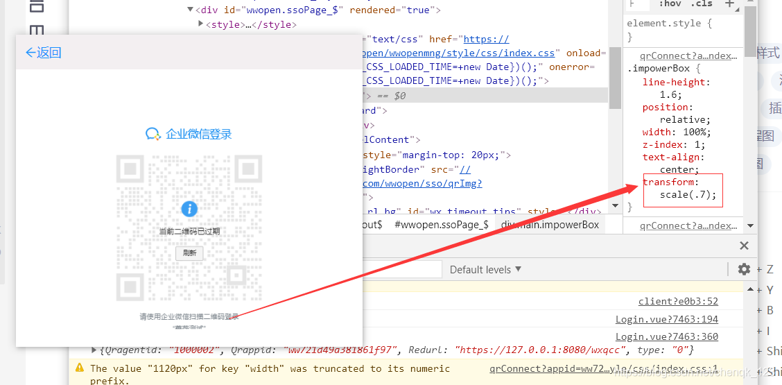The image size is (782, 385).
Task: Select the line-height property in .impowerBox
Action: (x=674, y=83)
